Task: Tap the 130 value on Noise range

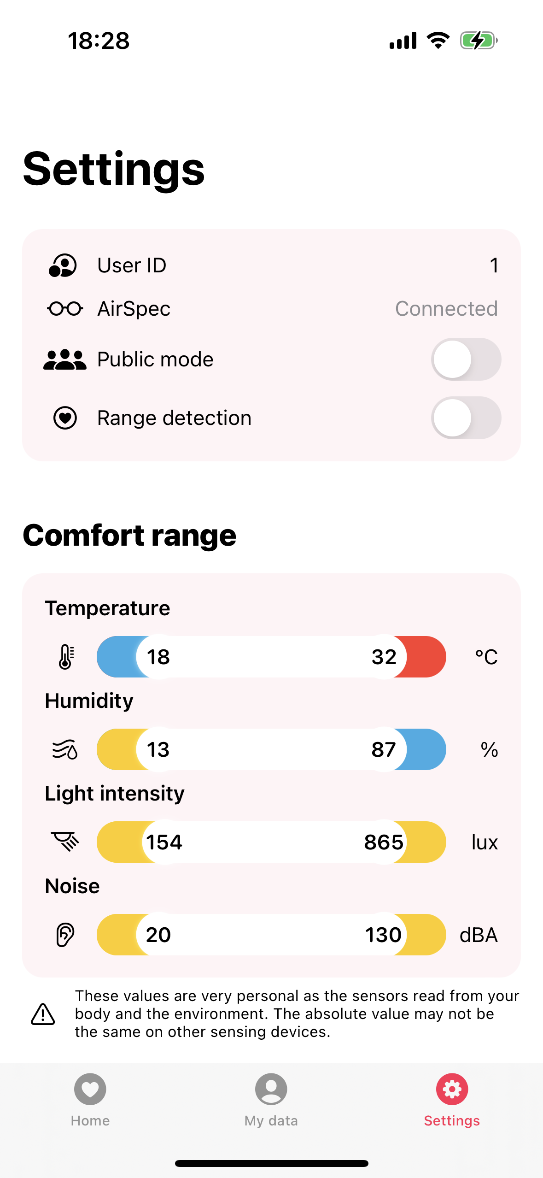Action: point(384,934)
